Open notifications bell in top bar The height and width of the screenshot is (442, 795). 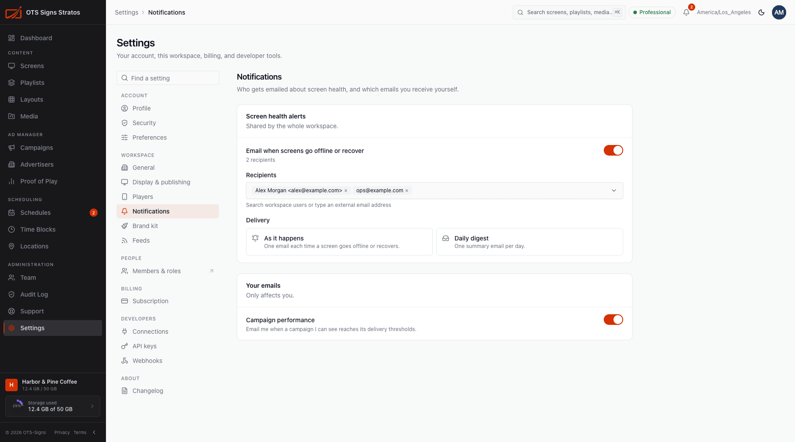click(686, 12)
